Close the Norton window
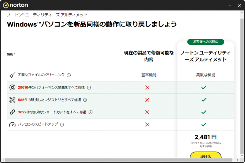This screenshot has width=245, height=163. 239,6
